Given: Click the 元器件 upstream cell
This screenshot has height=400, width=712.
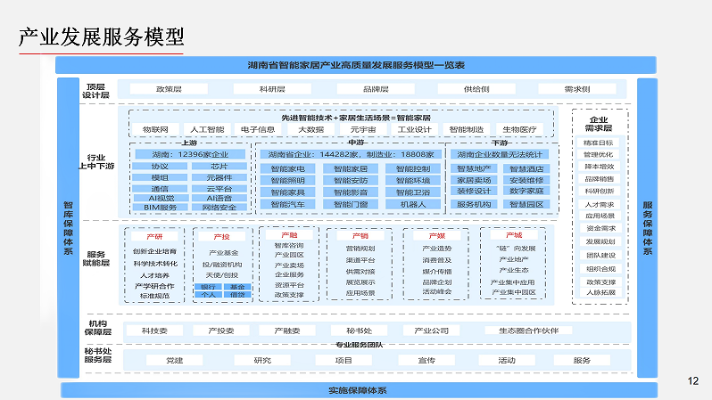Looking at the screenshot, I should point(219,177).
